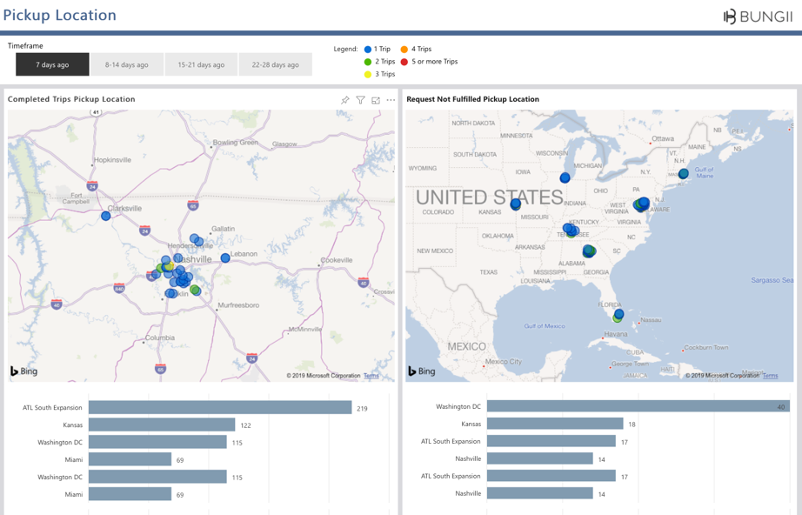Click the blue trip marker near Lebanon
This screenshot has width=802, height=515.
pos(225,258)
